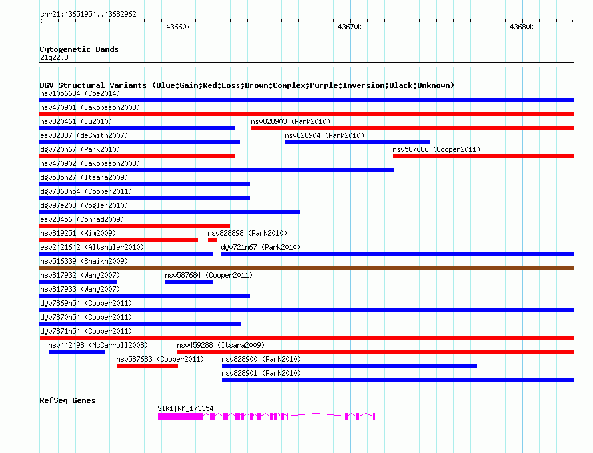Image resolution: width=593 pixels, height=453 pixels.
Task: Select the blue nsv828901 gain bar
Action: click(398, 380)
